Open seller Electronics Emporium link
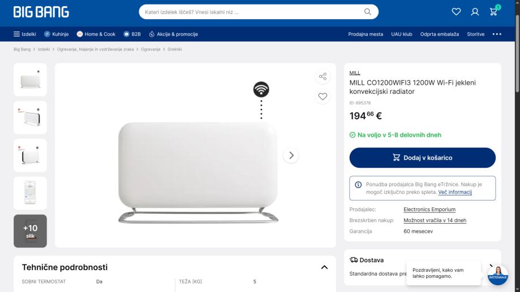 pyautogui.click(x=429, y=209)
